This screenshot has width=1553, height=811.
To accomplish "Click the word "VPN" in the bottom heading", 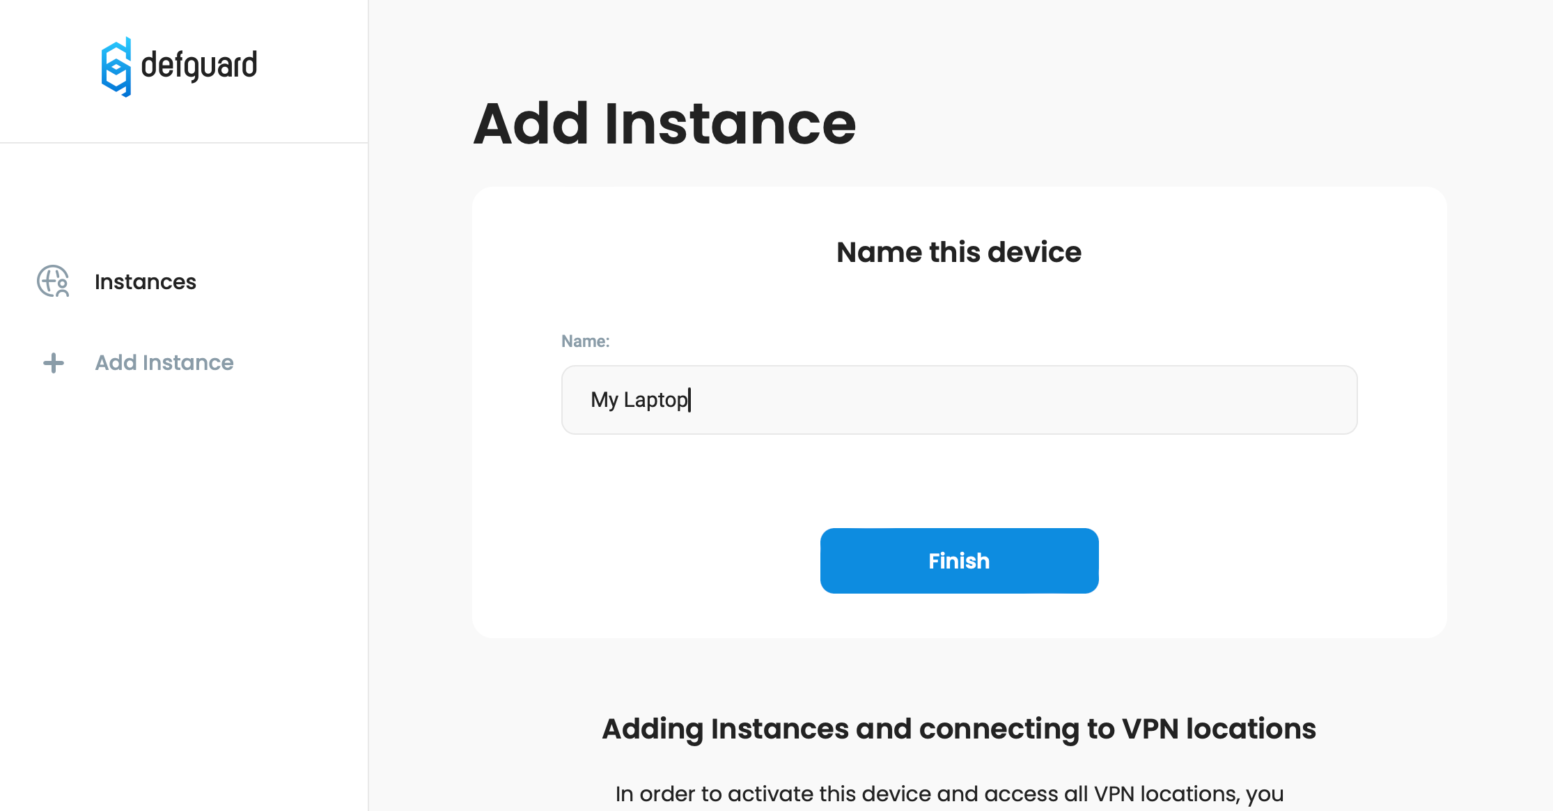I will click(x=1150, y=729).
